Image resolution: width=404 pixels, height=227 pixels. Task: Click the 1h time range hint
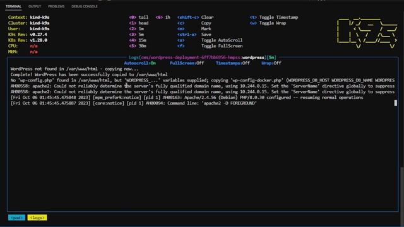pos(163,17)
